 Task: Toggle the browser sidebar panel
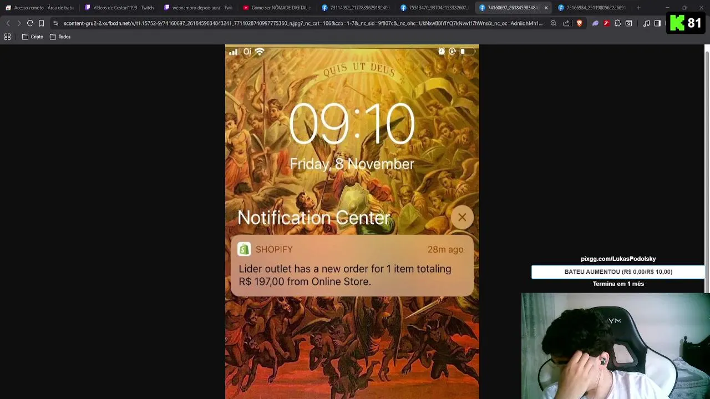657,23
